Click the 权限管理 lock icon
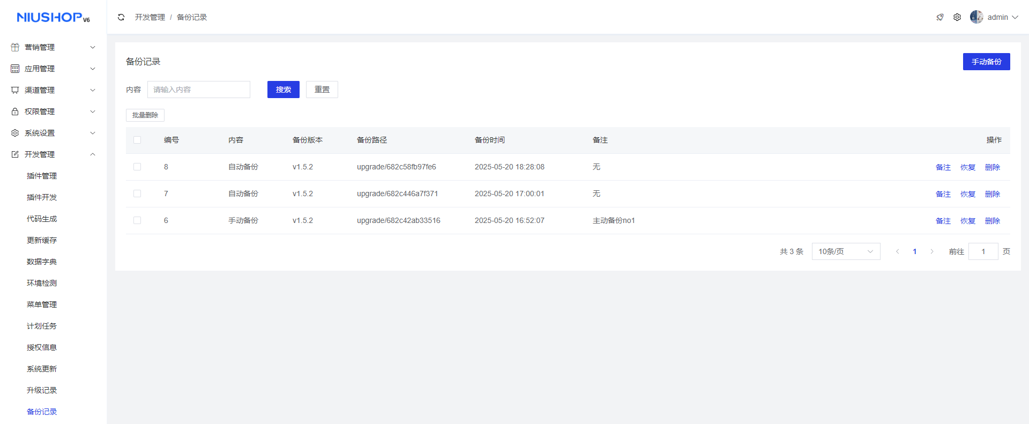 coord(15,111)
